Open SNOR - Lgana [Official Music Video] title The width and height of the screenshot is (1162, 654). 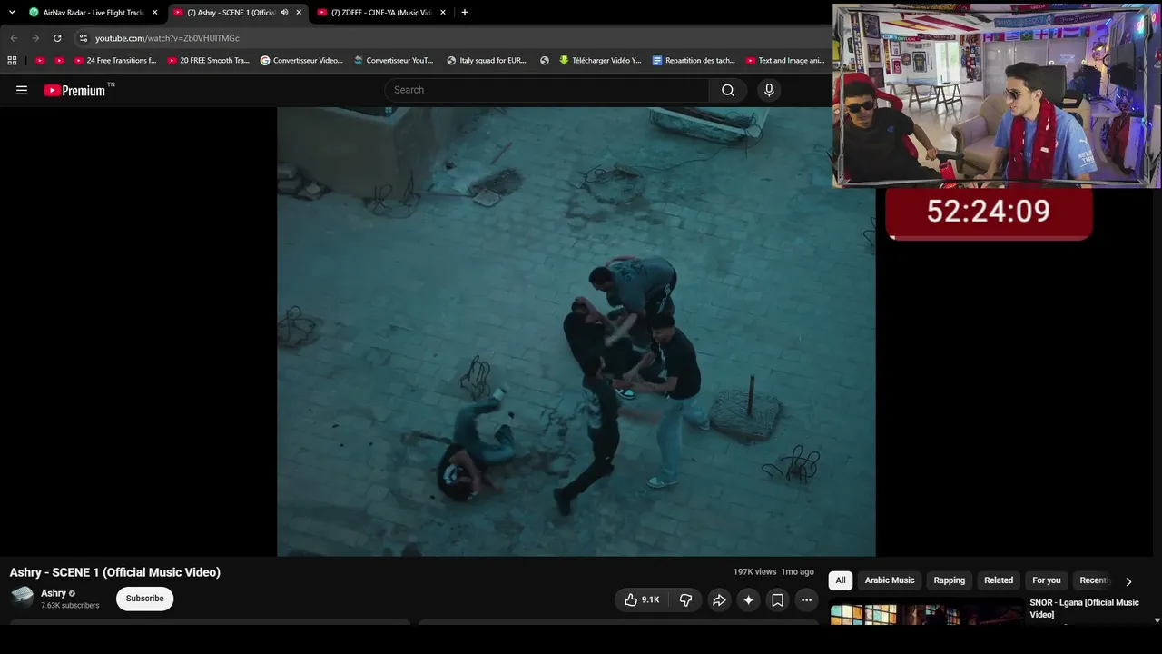tap(1084, 609)
